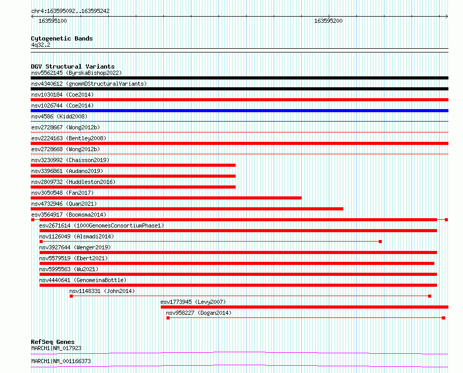
Task: Click the chr4:163595092..163595242 position label
Action: click(x=70, y=11)
